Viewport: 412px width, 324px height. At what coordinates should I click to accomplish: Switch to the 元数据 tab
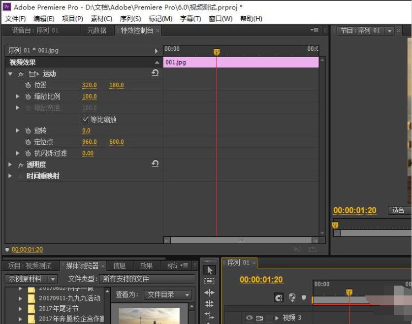96,30
